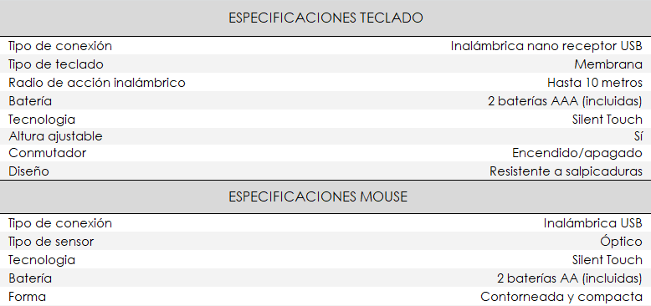Screen dimensions: 651x306
Task: Click the Sí value for Altura ajustable
Action: [x=638, y=136]
